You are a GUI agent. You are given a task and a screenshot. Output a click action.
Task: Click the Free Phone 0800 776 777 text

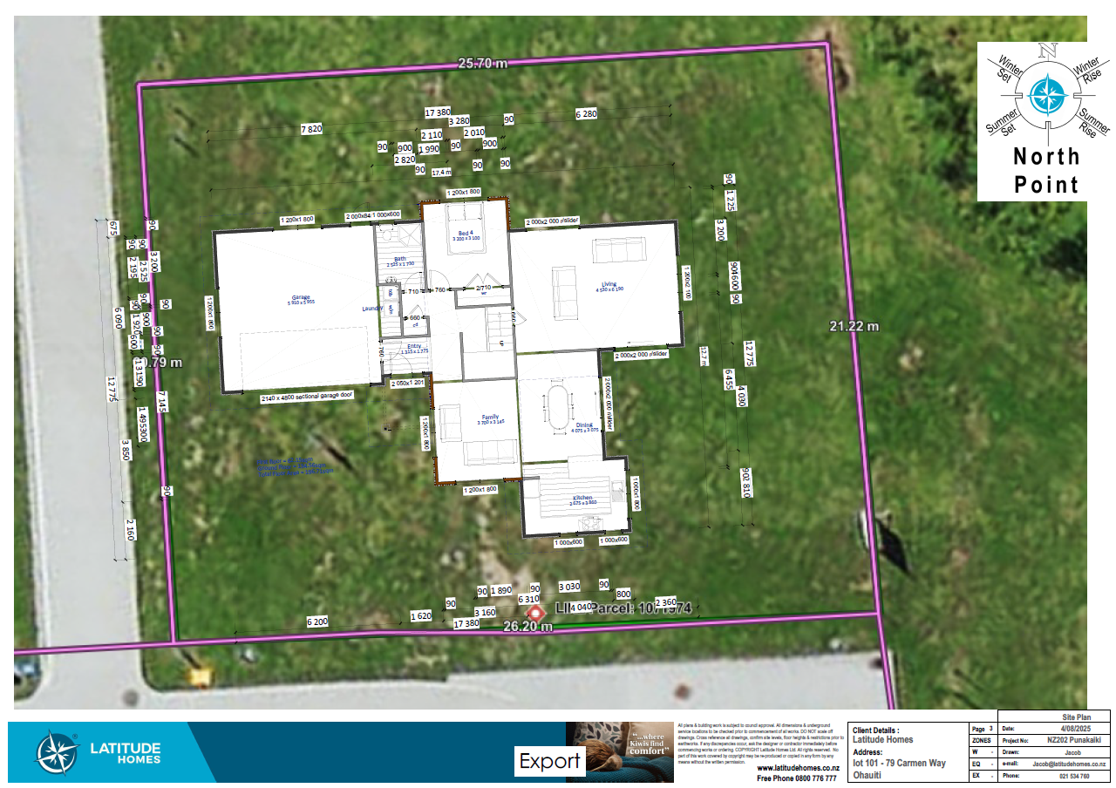(x=796, y=778)
